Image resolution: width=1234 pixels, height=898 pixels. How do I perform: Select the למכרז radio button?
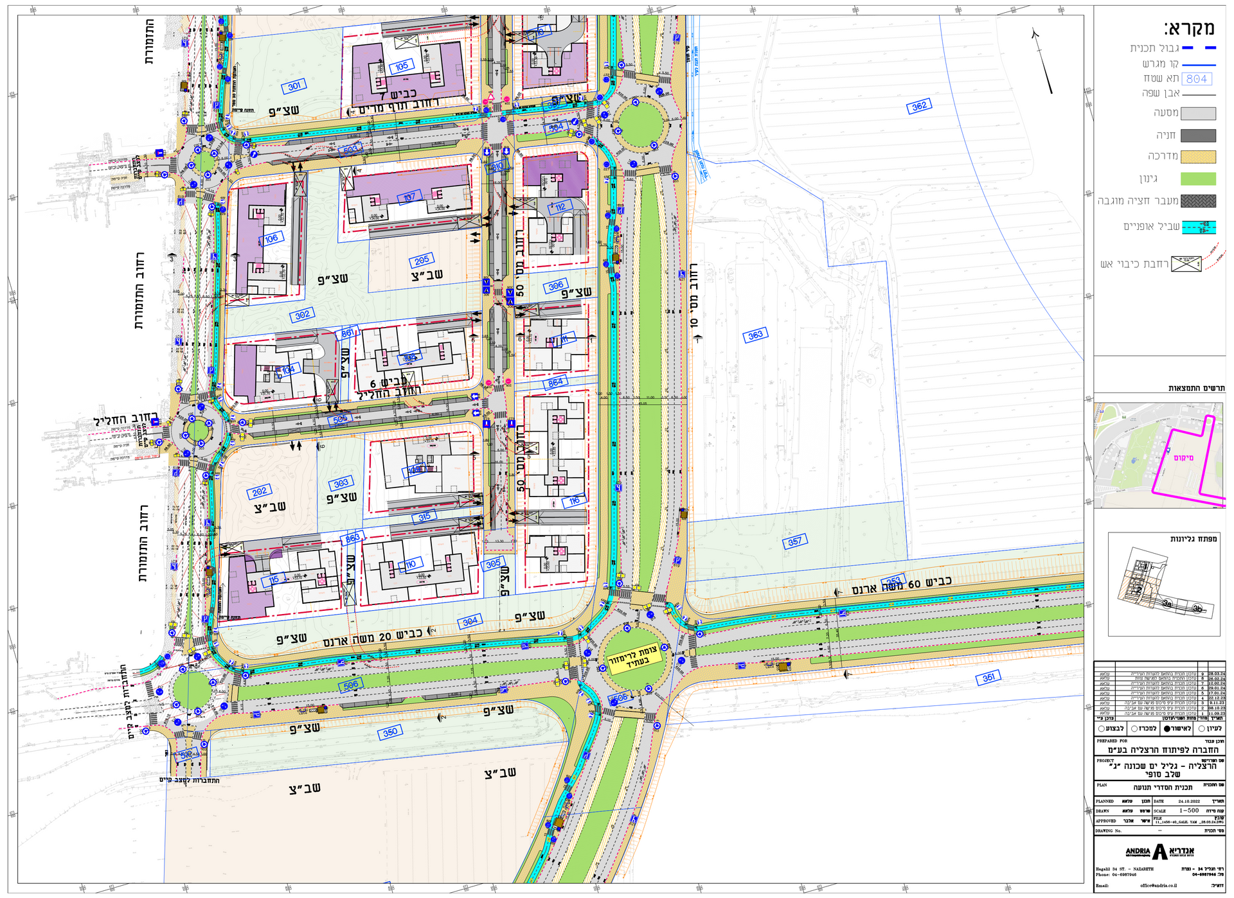[x=1134, y=729]
